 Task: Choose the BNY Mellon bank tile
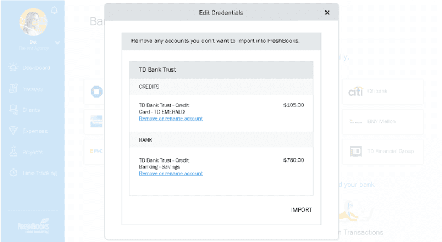pyautogui.click(x=382, y=121)
